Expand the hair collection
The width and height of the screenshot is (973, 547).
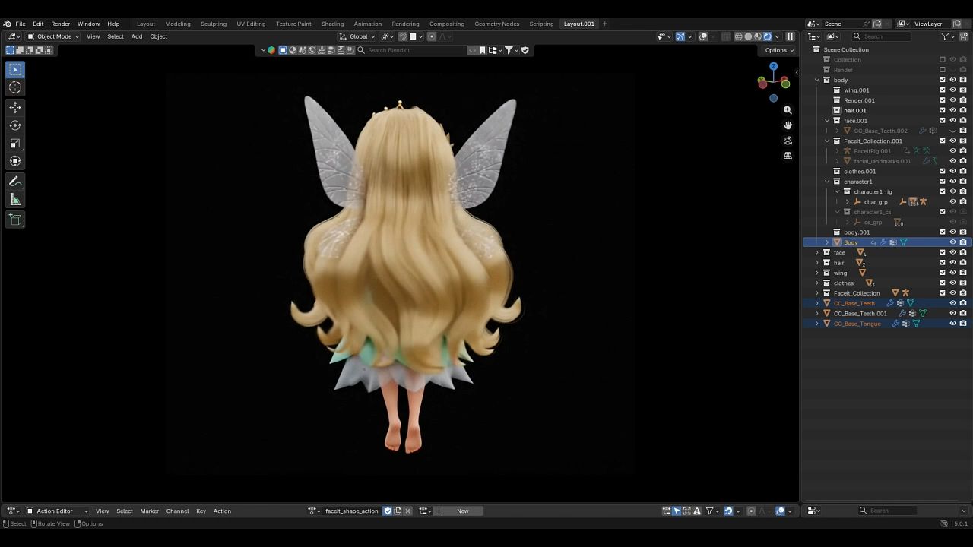tap(817, 263)
